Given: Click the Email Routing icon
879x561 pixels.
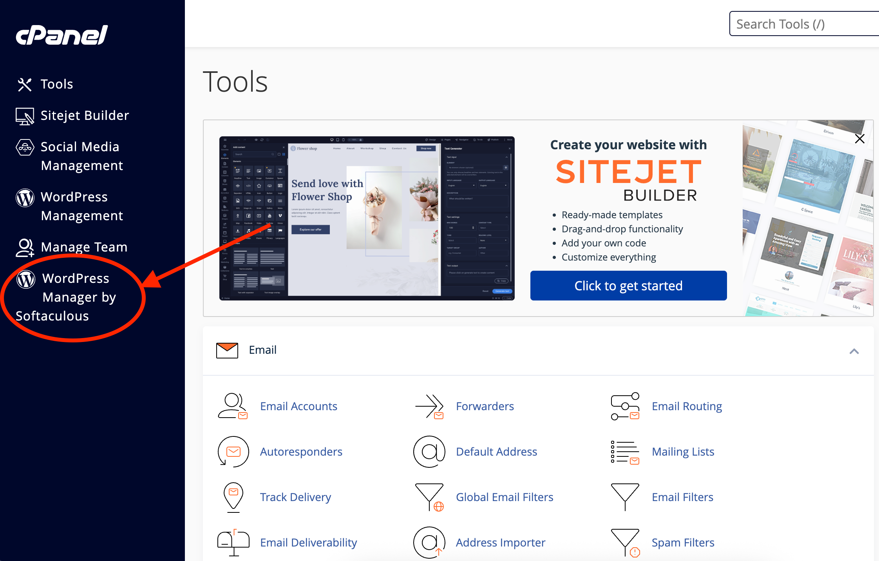Looking at the screenshot, I should coord(625,406).
